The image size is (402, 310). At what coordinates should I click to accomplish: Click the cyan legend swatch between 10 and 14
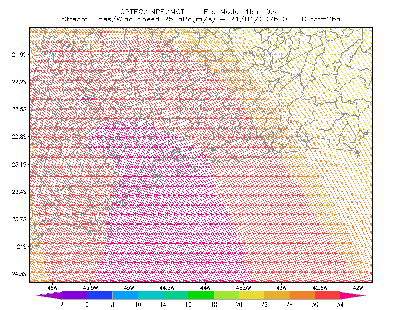(150, 295)
